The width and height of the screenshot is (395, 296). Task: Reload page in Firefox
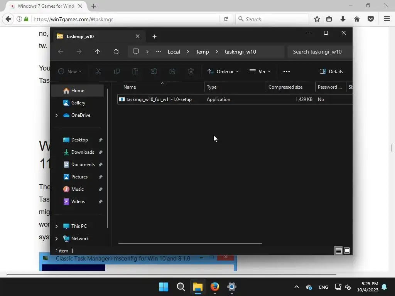[226, 19]
